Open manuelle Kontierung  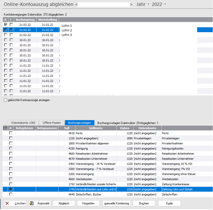click(x=117, y=203)
